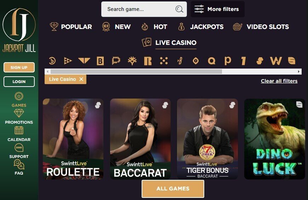Image resolution: width=308 pixels, height=200 pixels.
Task: Switch to the Jackpots category
Action: (200, 27)
